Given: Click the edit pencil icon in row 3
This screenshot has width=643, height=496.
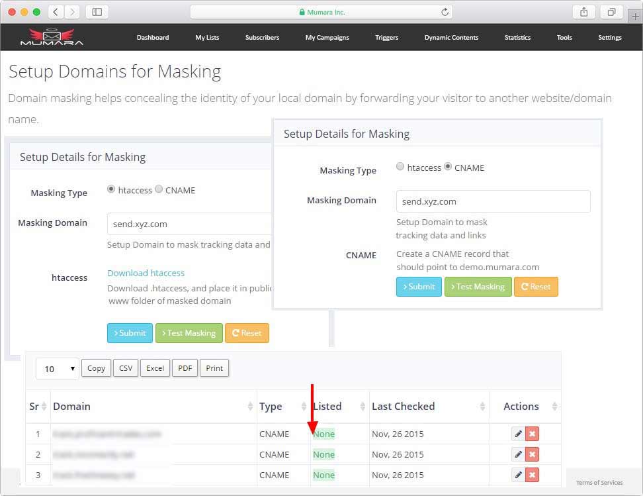Looking at the screenshot, I should 518,475.
